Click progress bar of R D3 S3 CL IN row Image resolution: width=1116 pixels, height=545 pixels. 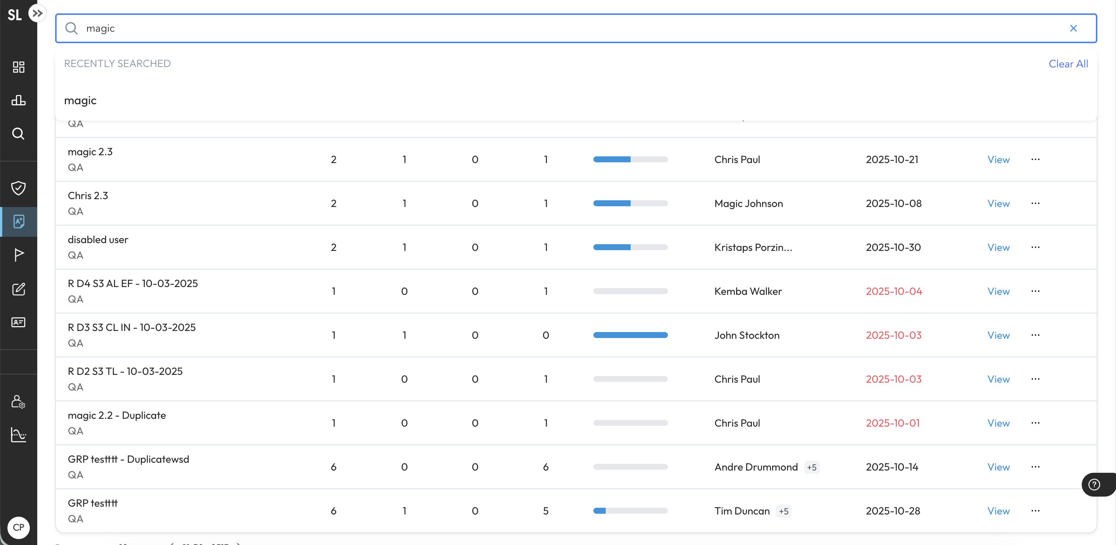630,335
